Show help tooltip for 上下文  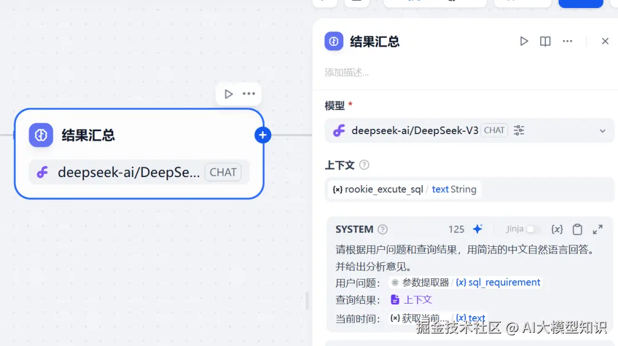point(364,165)
